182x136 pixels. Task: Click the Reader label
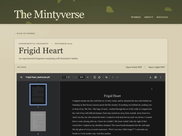pos(22,67)
